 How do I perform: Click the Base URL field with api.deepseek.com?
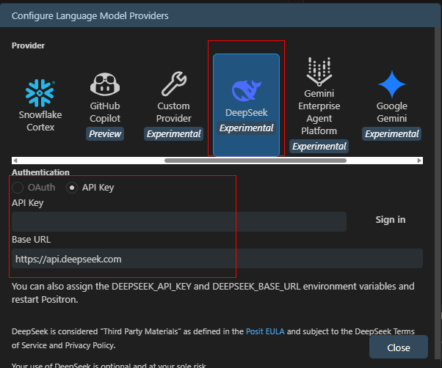(217, 259)
